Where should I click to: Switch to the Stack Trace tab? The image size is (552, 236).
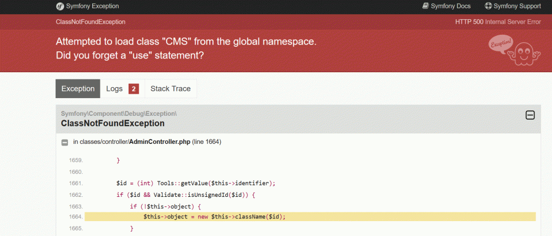point(171,89)
